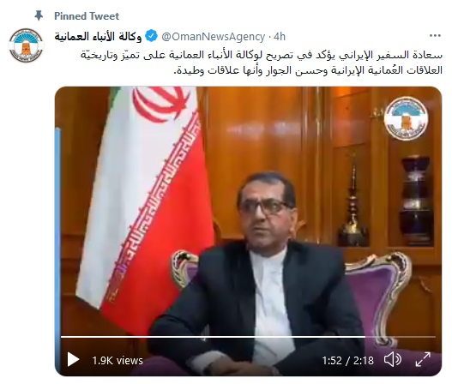
Task: Click the pinned tweet pushpin icon
Action: pyautogui.click(x=39, y=15)
